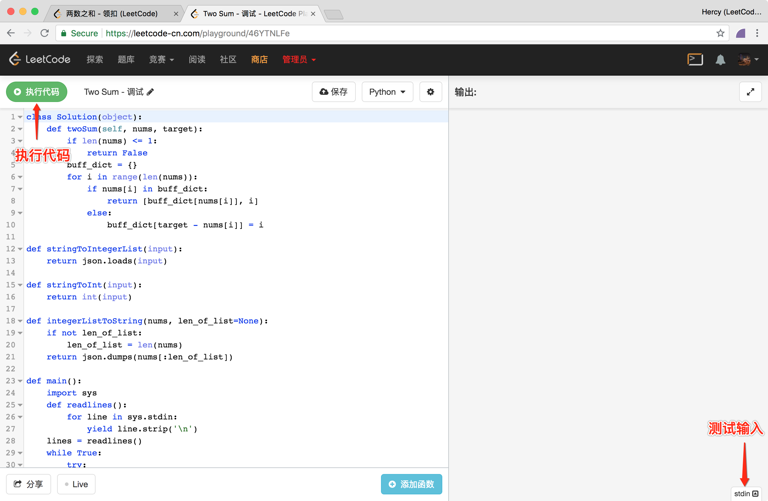Click the LeetCode logo

coord(40,59)
